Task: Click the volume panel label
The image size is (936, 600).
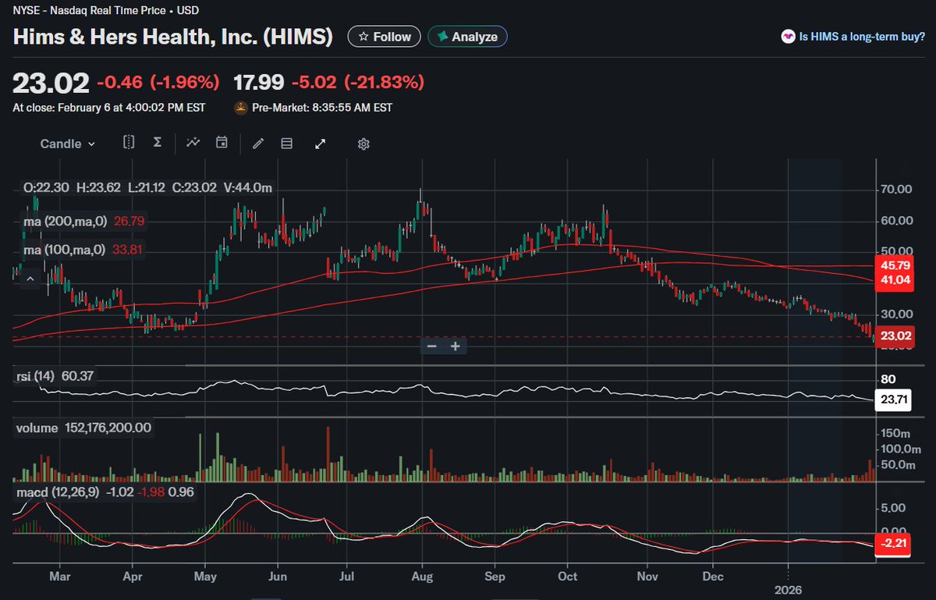Action: [x=38, y=428]
